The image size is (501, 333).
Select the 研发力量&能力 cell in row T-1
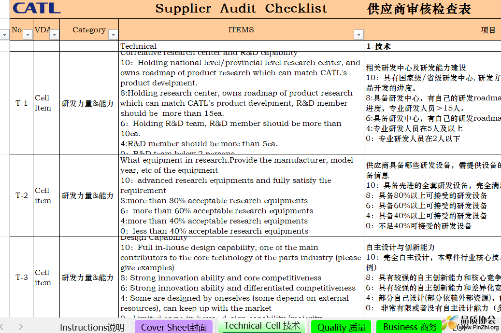[x=89, y=103]
